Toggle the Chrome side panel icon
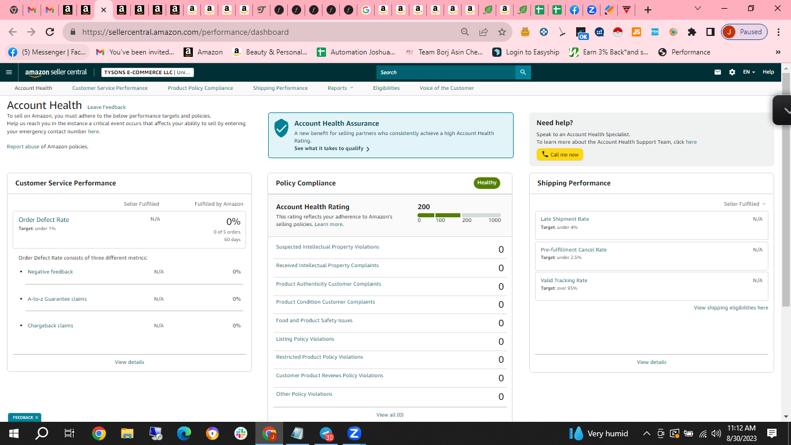This screenshot has width=791, height=445. coord(711,32)
